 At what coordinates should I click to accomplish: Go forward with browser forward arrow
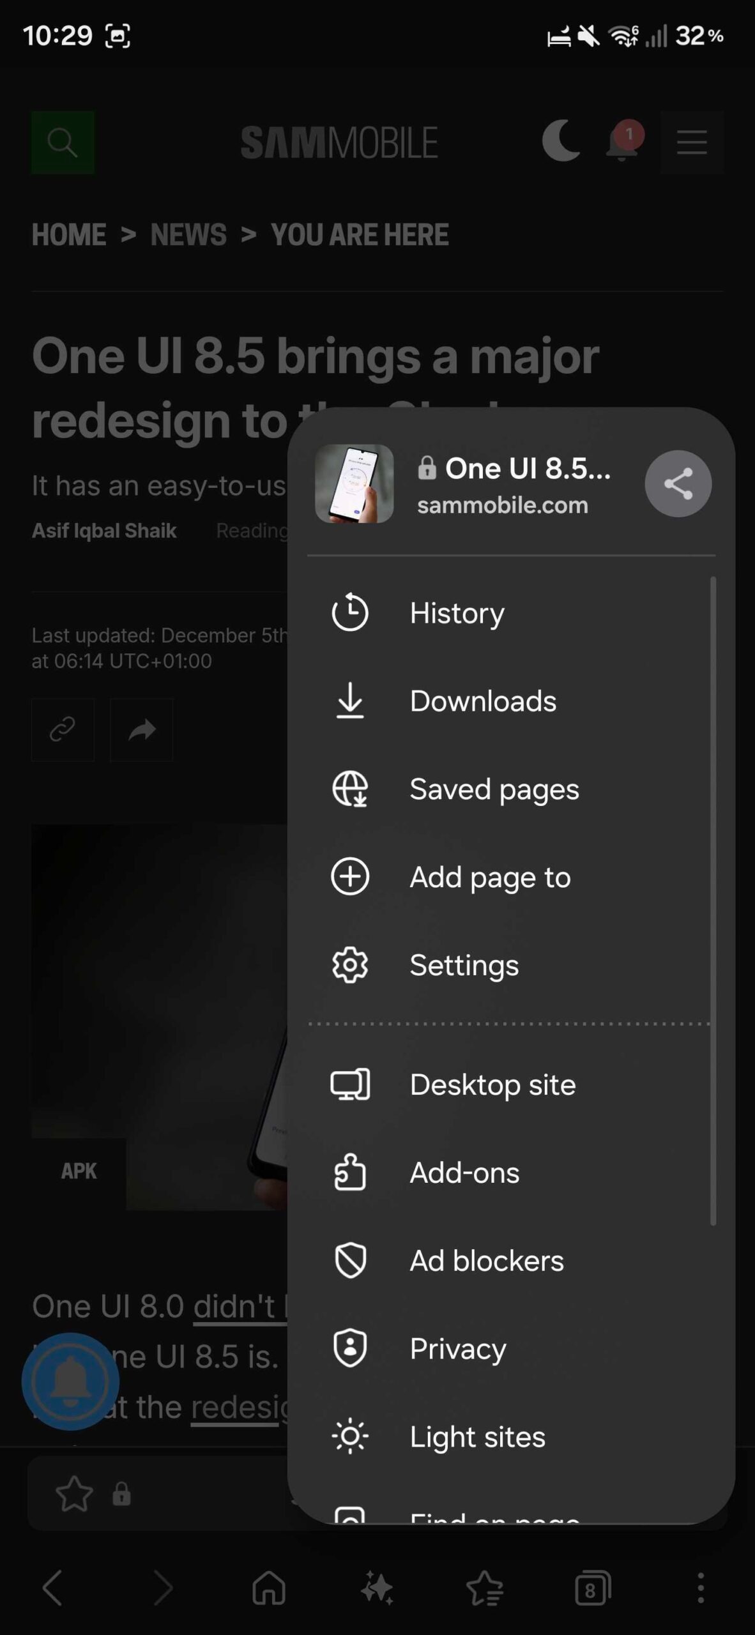[164, 1588]
